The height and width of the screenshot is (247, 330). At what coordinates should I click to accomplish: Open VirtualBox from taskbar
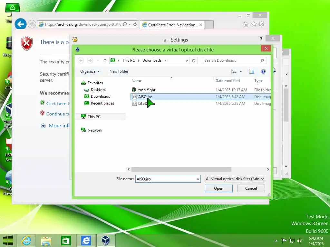[105, 241]
